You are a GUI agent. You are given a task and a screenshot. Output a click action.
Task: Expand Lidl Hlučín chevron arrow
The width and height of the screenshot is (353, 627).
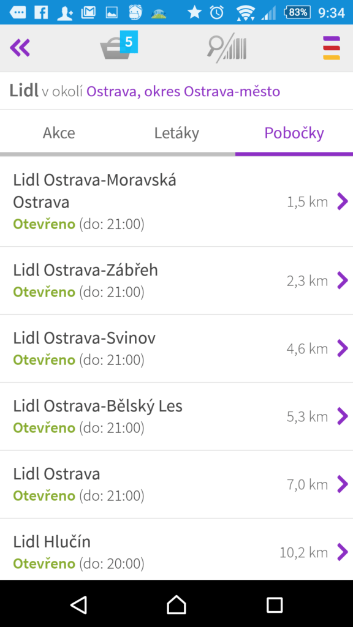(343, 552)
